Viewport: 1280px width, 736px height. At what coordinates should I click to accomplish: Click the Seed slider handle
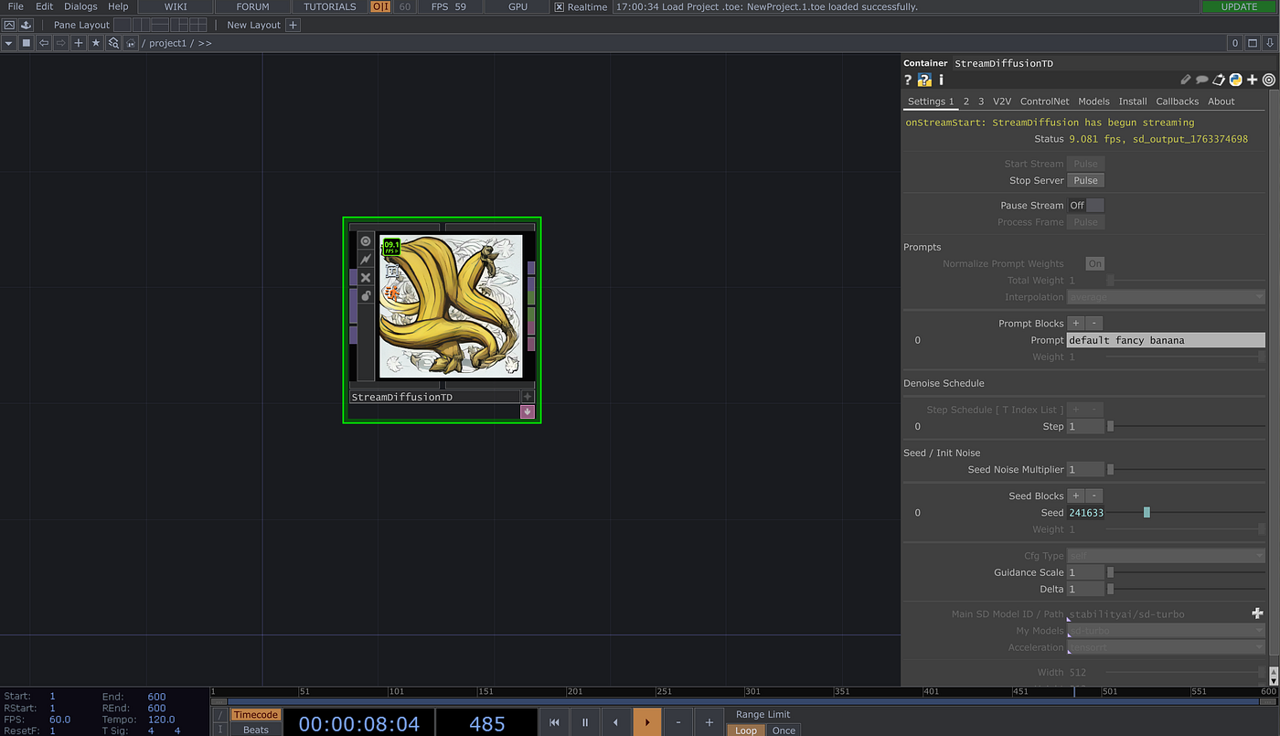(x=1147, y=513)
